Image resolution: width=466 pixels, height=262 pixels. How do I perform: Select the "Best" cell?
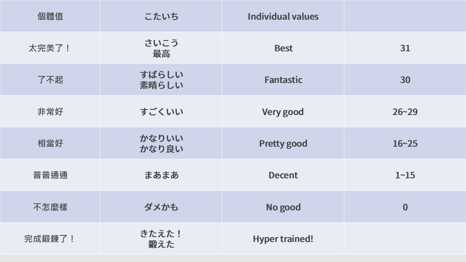[283, 48]
